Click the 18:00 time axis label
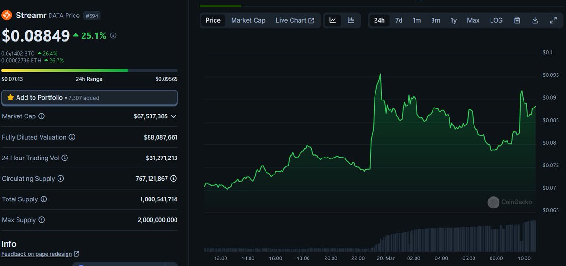The height and width of the screenshot is (266, 566). coord(303,258)
